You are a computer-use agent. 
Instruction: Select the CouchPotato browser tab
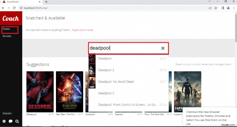[21, 2]
